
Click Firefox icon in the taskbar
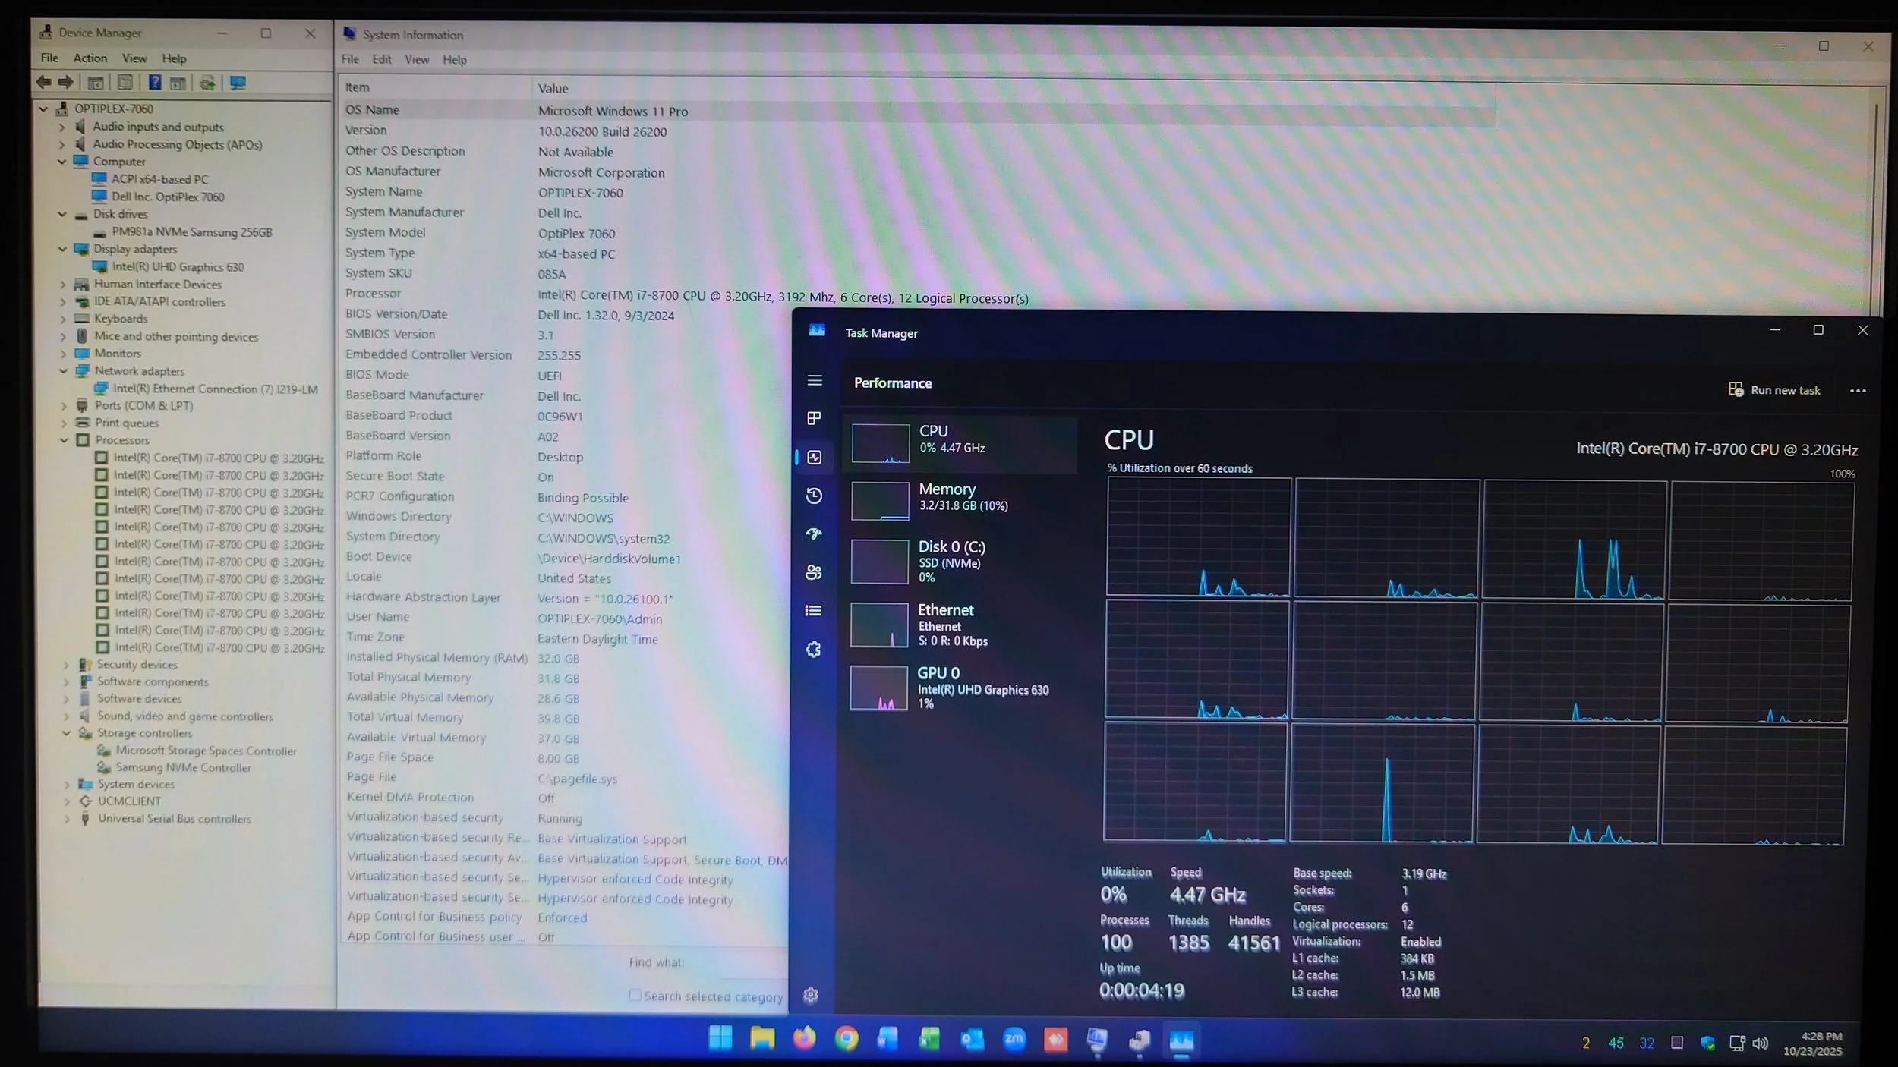[804, 1038]
